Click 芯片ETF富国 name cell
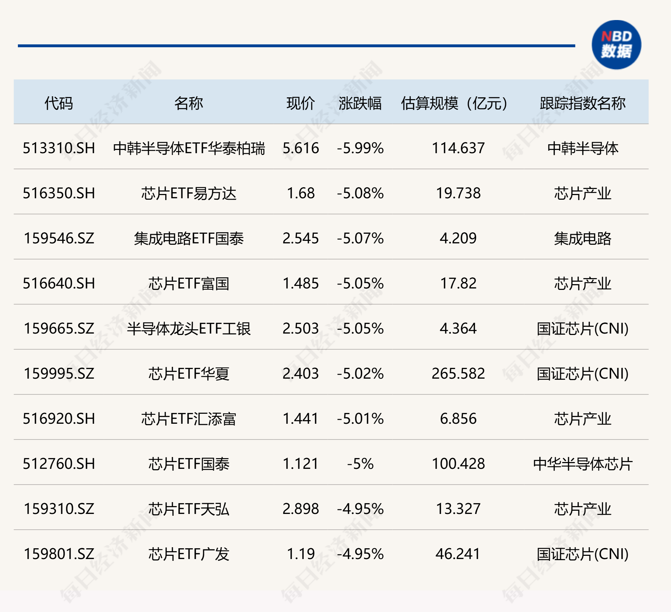This screenshot has width=671, height=612. 189,283
